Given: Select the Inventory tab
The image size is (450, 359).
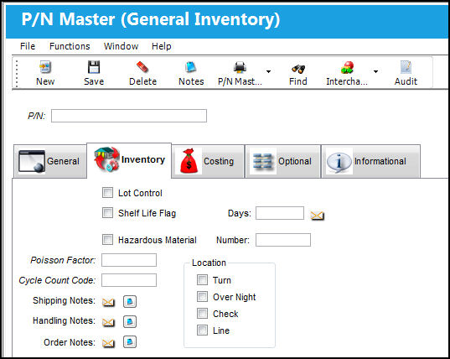Looking at the screenshot, I should [x=129, y=160].
